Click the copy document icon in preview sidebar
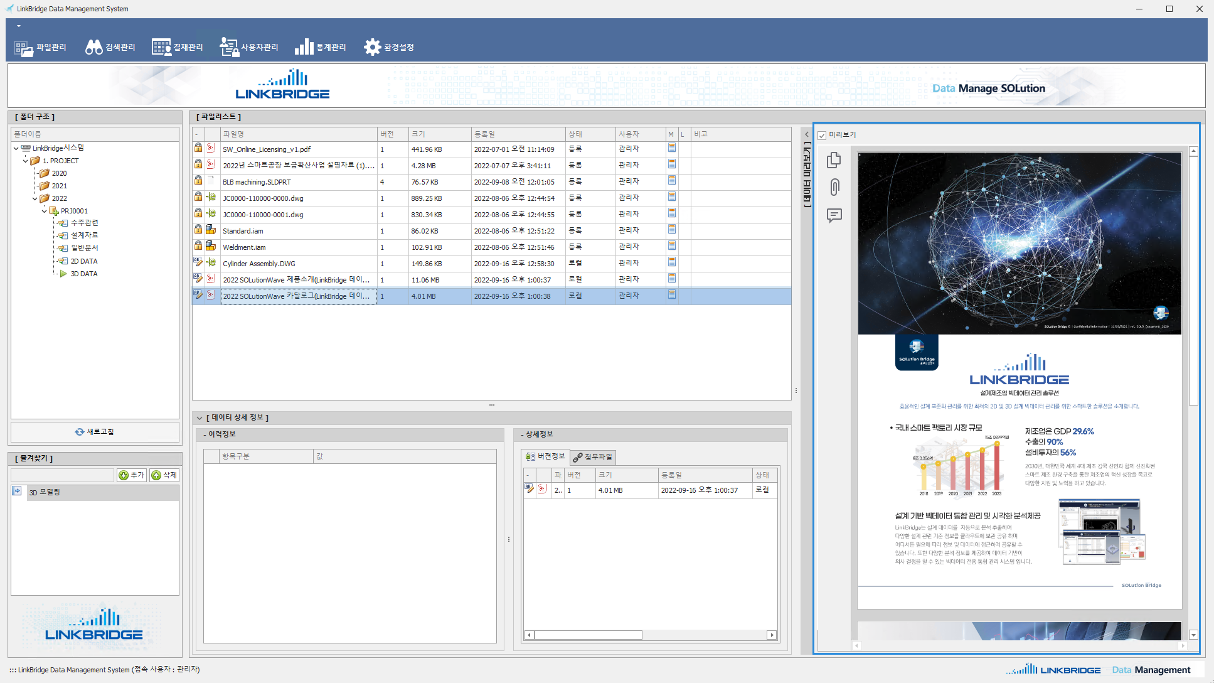 point(834,160)
